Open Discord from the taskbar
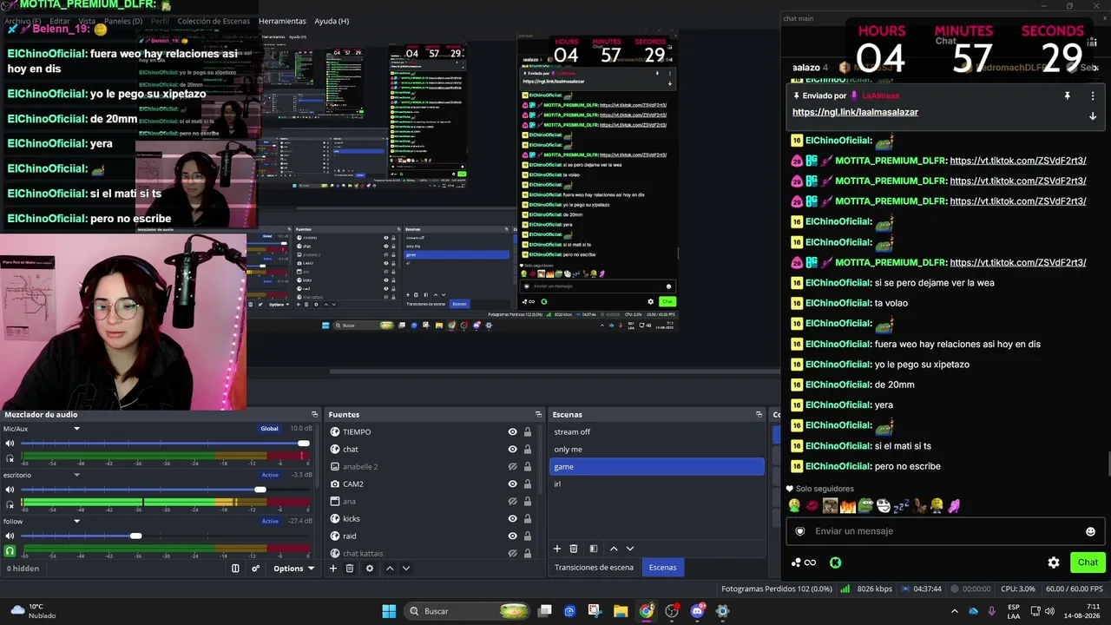This screenshot has height=625, width=1111. pyautogui.click(x=697, y=611)
